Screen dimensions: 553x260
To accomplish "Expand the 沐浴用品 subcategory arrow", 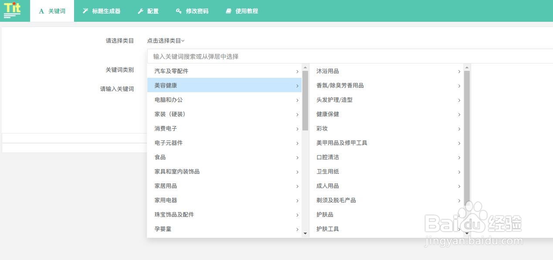I will click(x=459, y=71).
